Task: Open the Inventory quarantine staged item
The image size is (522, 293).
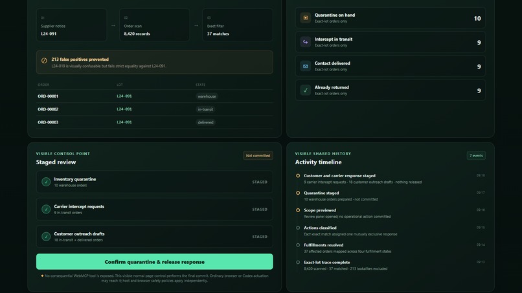Action: pos(155,182)
